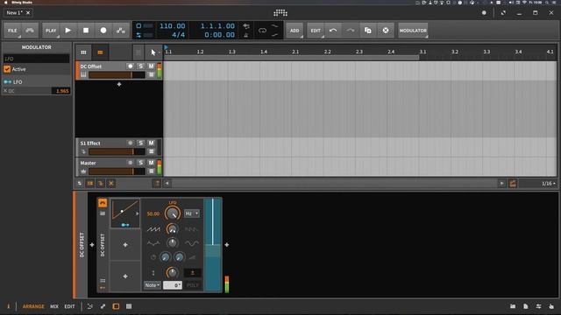Click the mixer sliders icon at bottom right
Viewport: 561px width, 315px height.
point(538,306)
